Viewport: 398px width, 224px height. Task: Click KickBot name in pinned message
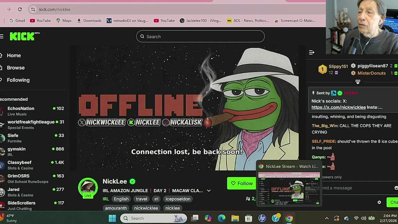[351, 93]
